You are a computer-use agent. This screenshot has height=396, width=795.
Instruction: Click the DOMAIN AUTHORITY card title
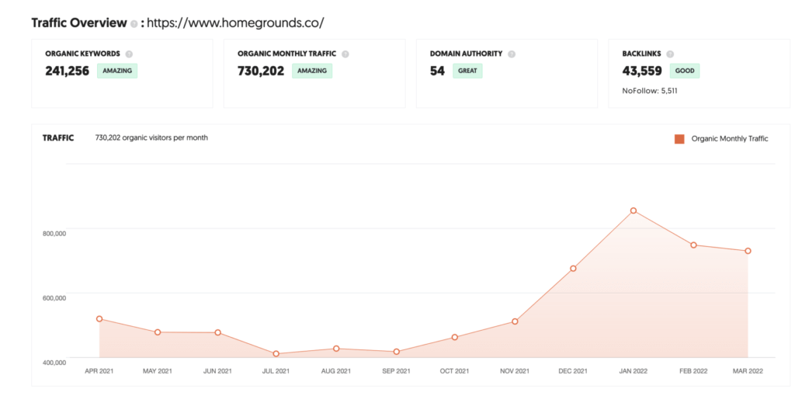point(466,54)
